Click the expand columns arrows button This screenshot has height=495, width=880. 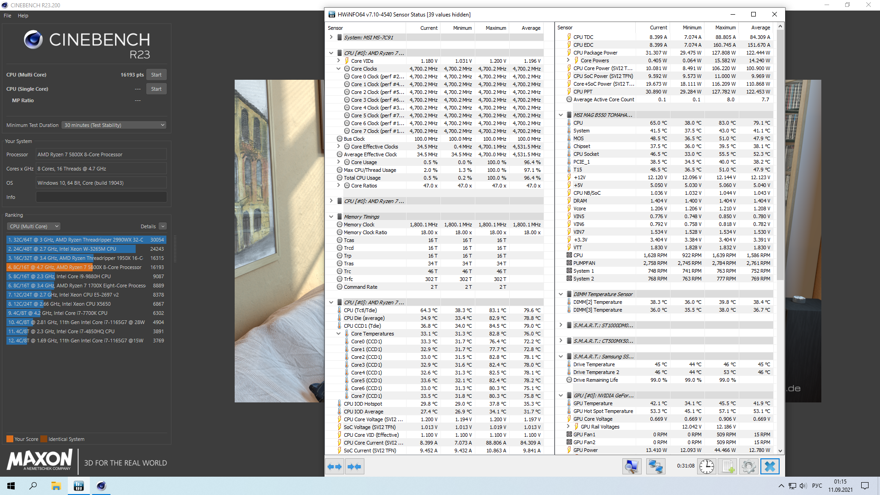pos(335,467)
